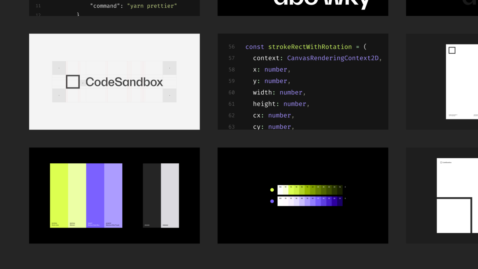Open the CodeSandbox logo grid card
The image size is (478, 269).
click(114, 82)
